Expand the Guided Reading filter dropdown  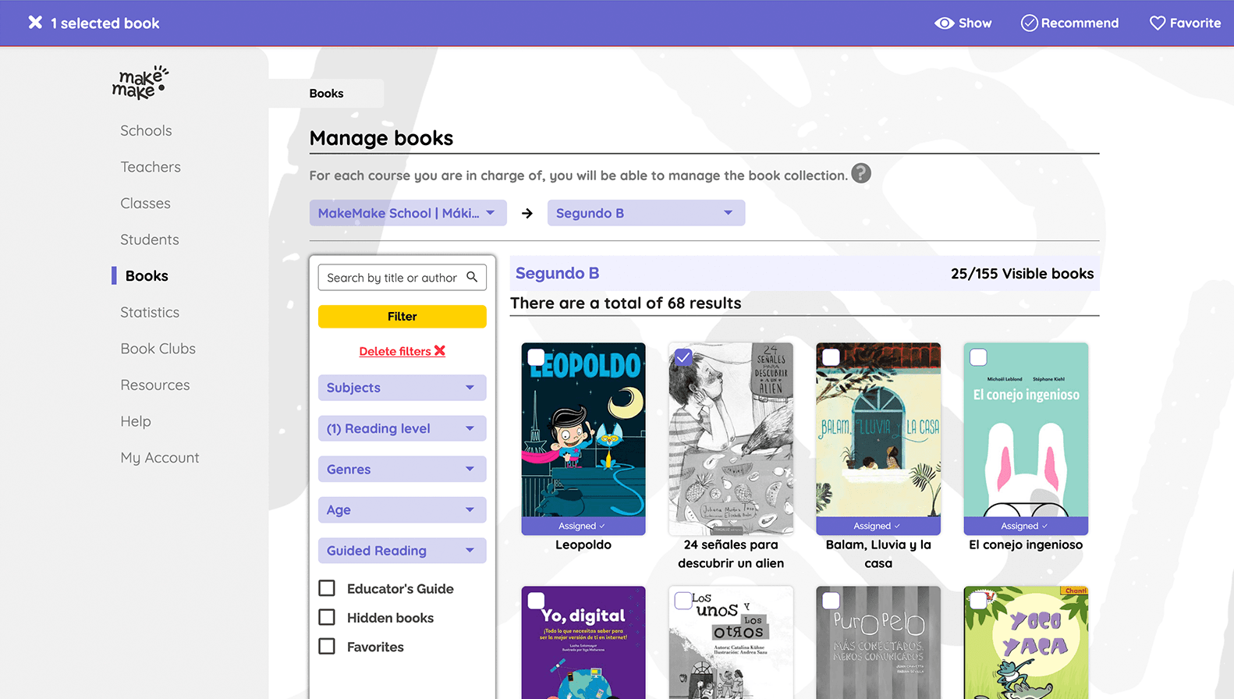(402, 550)
